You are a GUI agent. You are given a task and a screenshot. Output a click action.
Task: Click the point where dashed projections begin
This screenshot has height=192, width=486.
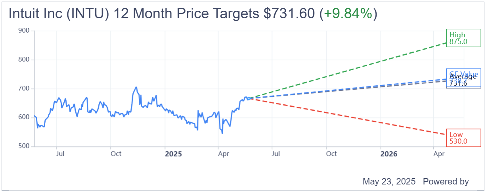pyautogui.click(x=250, y=98)
